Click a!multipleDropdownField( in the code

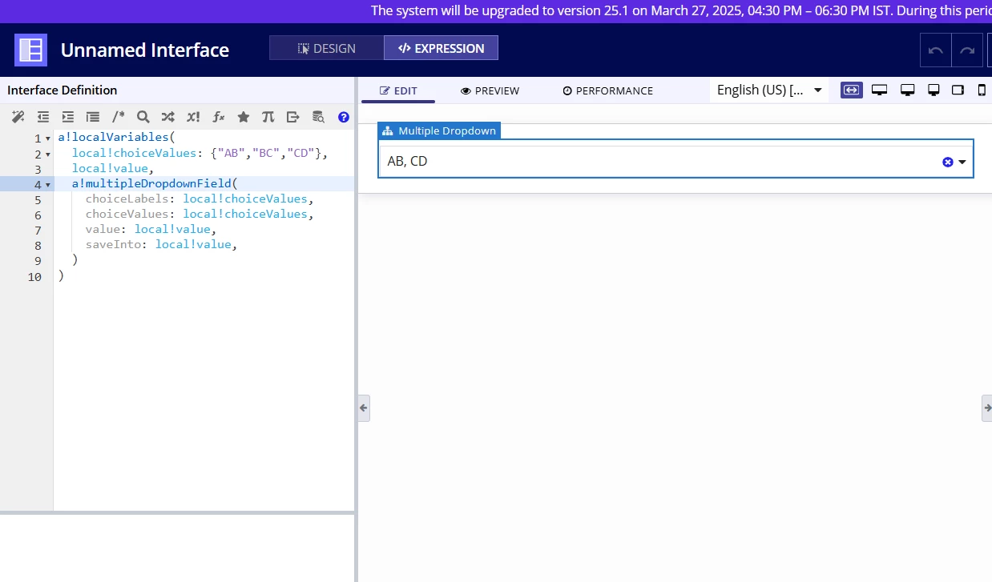(155, 183)
